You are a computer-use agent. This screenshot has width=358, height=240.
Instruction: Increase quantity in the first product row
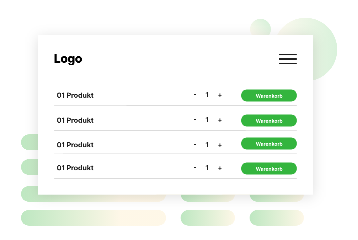point(220,95)
